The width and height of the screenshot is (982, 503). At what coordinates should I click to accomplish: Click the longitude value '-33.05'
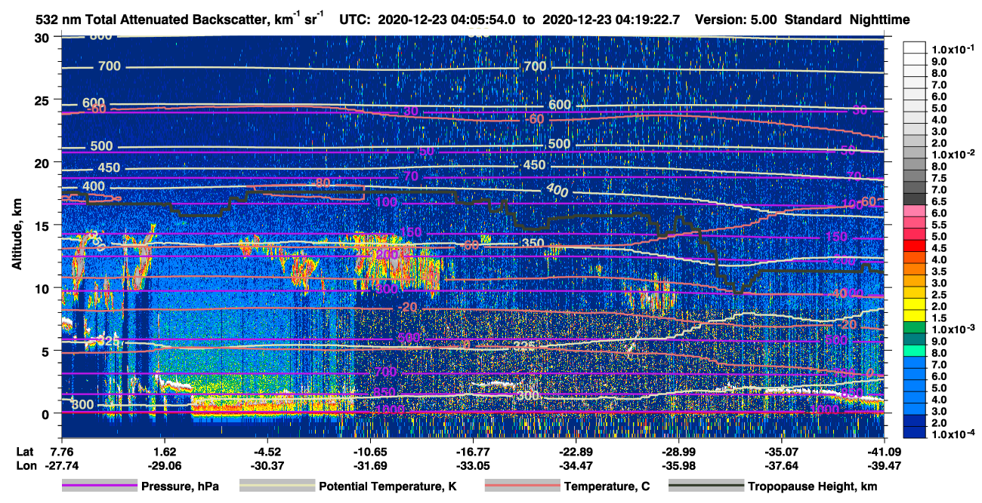click(x=471, y=466)
